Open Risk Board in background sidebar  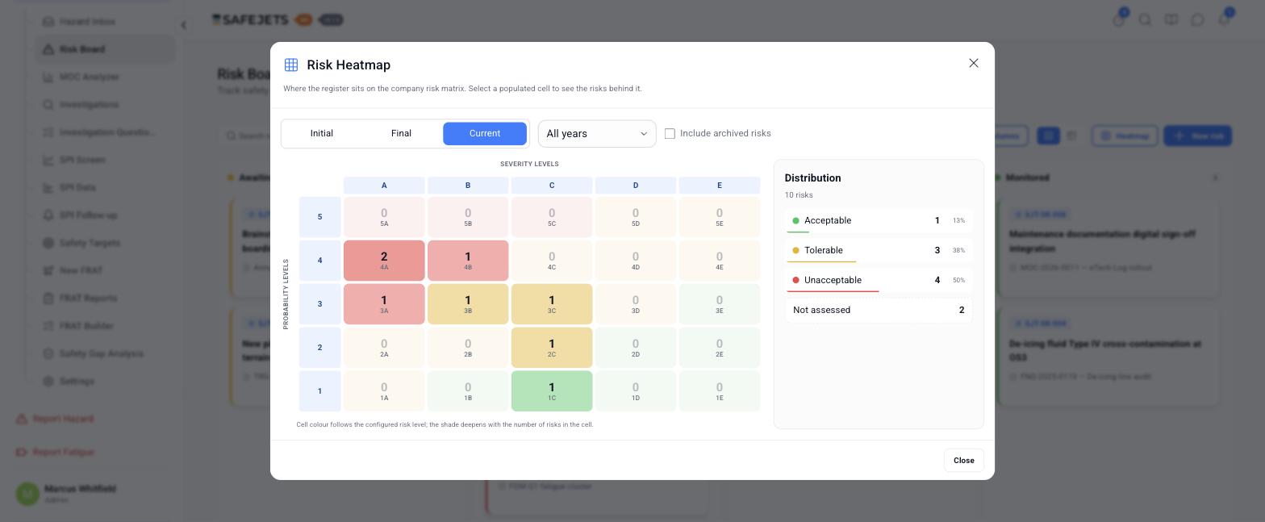point(105,49)
